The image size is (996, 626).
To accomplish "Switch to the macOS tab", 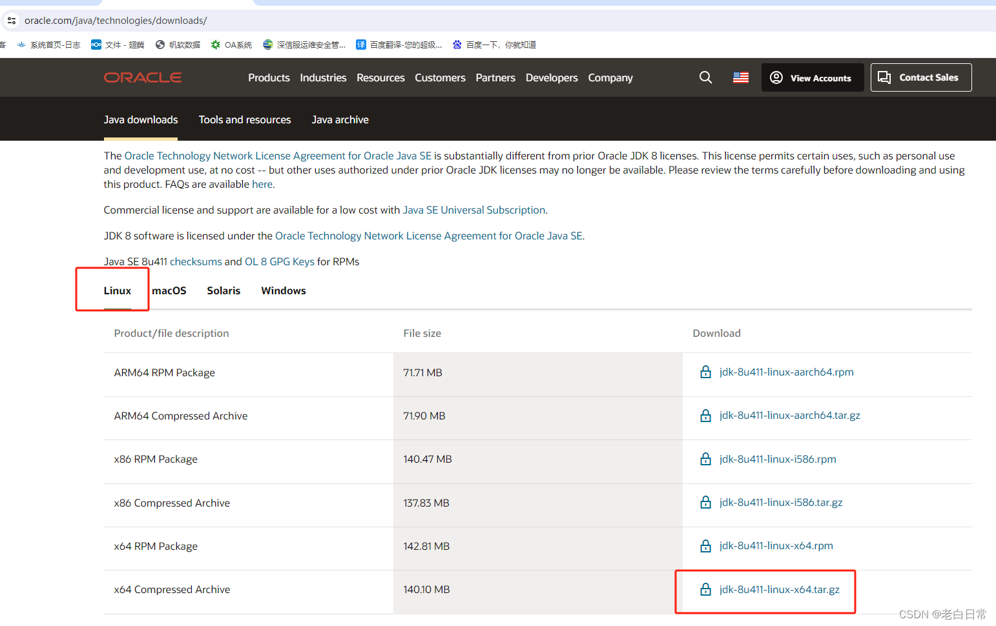I will (x=169, y=290).
